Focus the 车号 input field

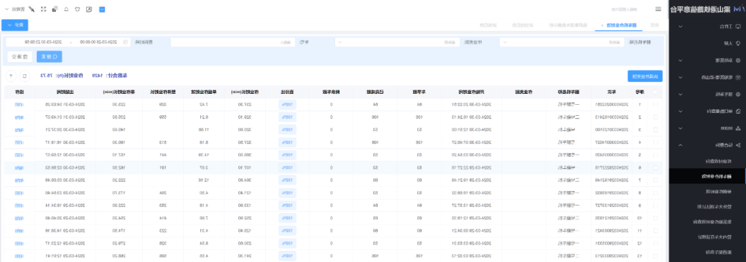pos(233,42)
